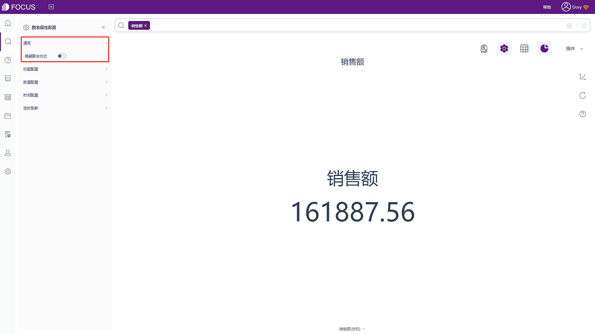
Task: Click the user avatar icon
Action: click(566, 7)
